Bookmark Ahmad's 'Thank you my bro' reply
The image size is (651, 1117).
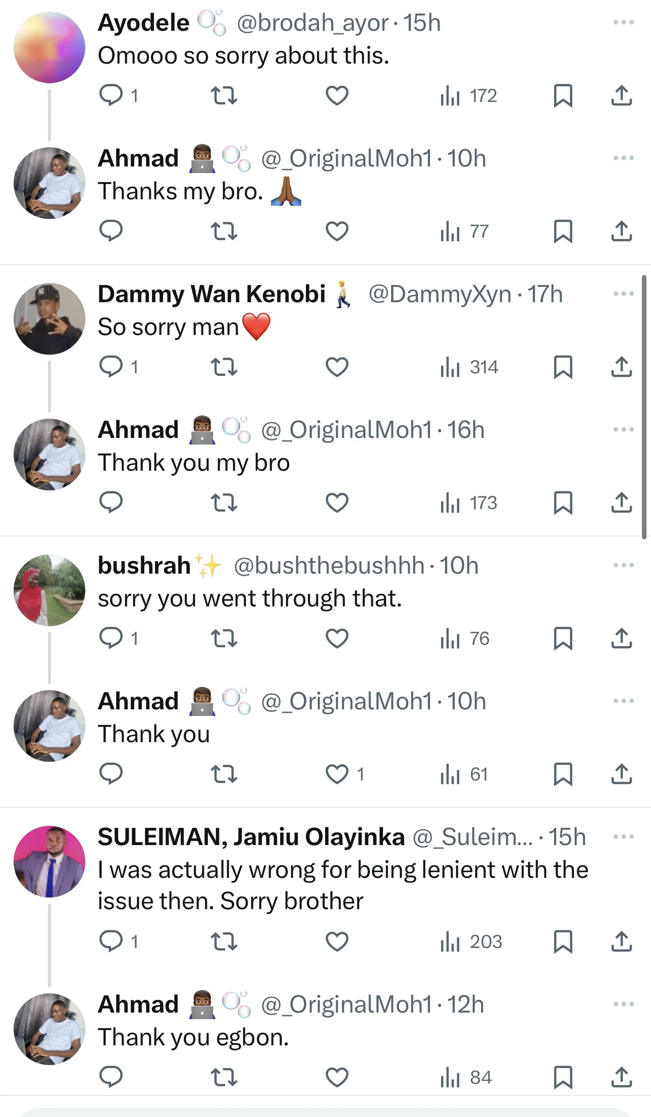point(563,502)
